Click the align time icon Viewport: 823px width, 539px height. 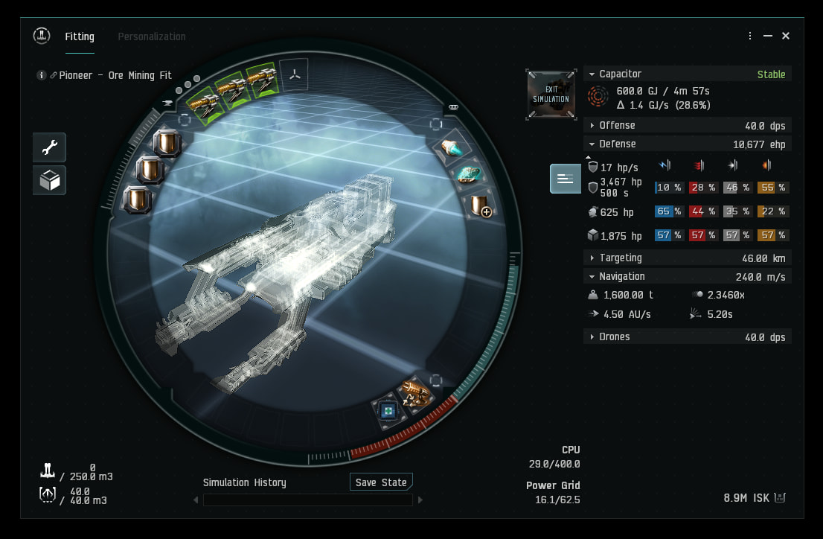point(695,314)
